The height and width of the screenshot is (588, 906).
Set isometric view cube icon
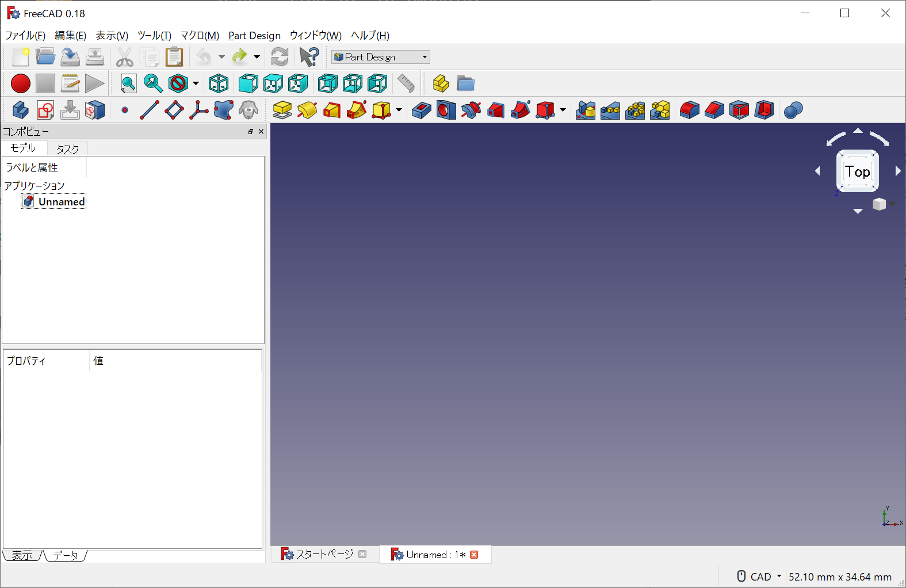click(x=219, y=83)
